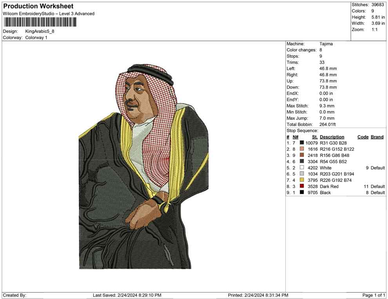388x299 pixels.
Task: Click code 11 in the Dark Red row
Action: click(366, 186)
